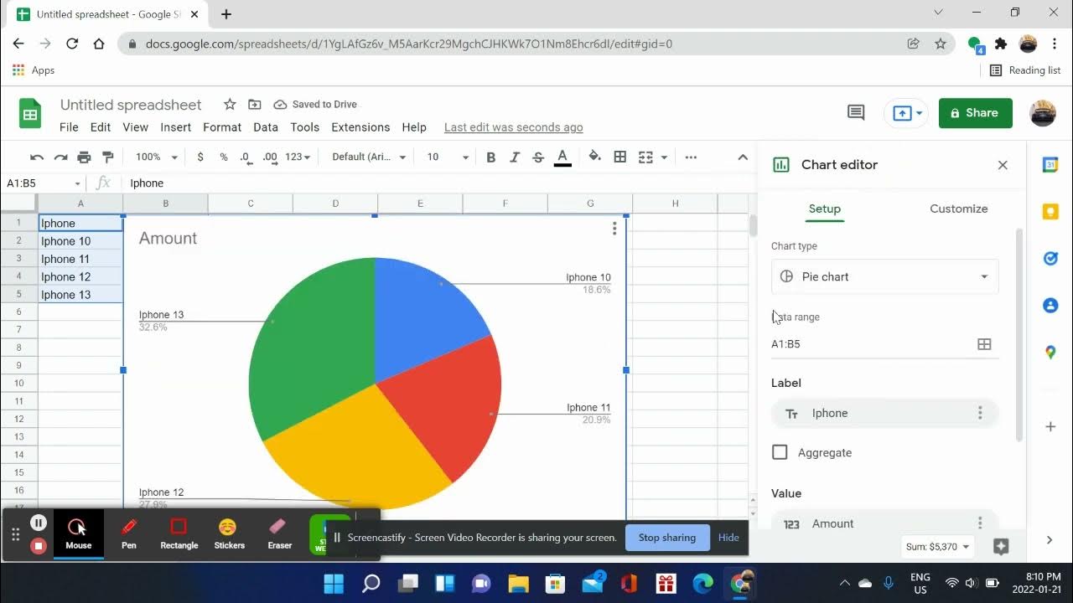1073x603 pixels.
Task: Redo action in Sheets toolbar
Action: tap(60, 157)
